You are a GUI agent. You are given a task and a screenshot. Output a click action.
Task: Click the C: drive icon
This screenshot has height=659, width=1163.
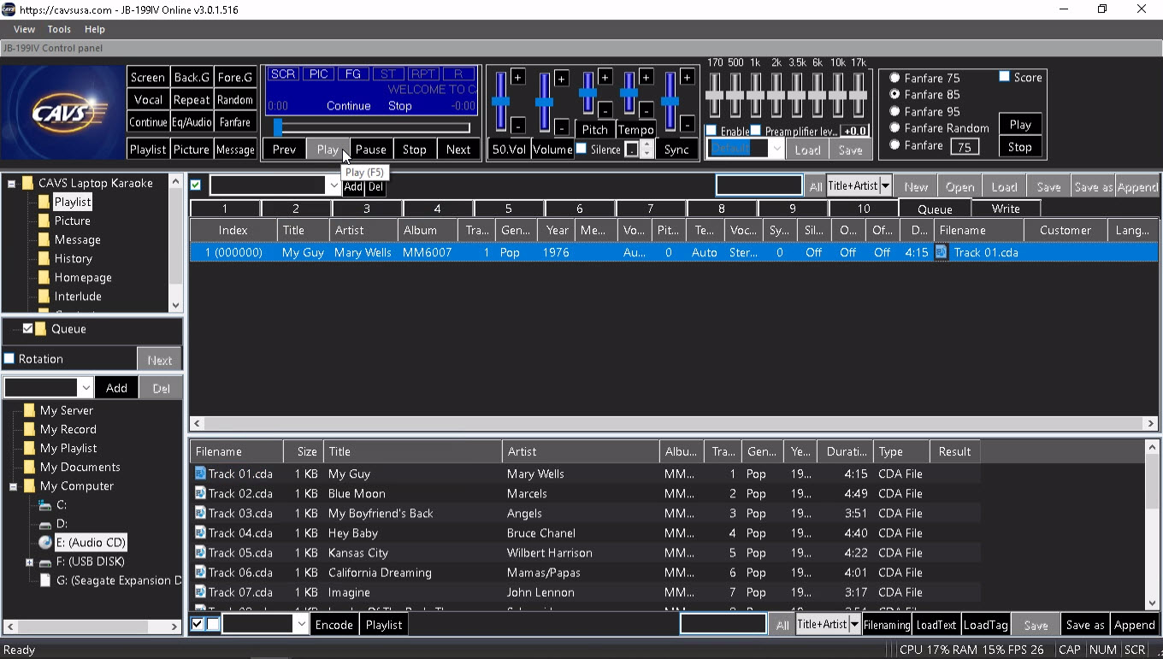pos(45,505)
